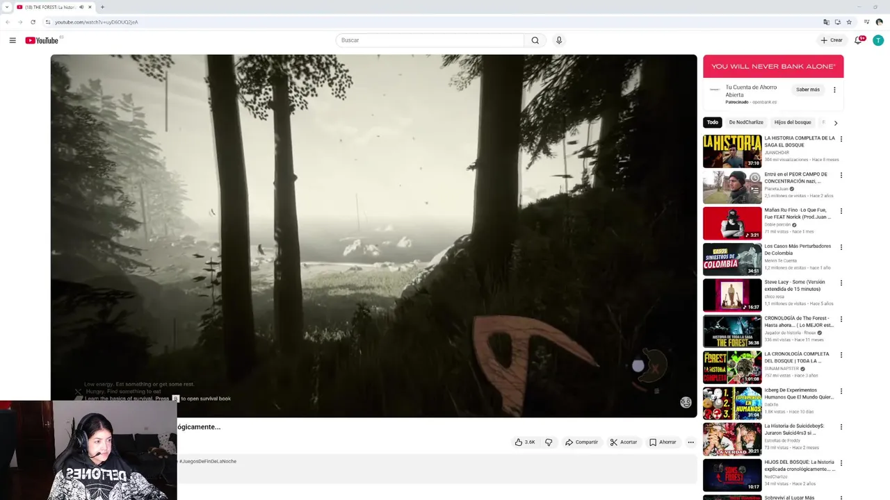
Task: Open a new browser tab
Action: point(102,7)
